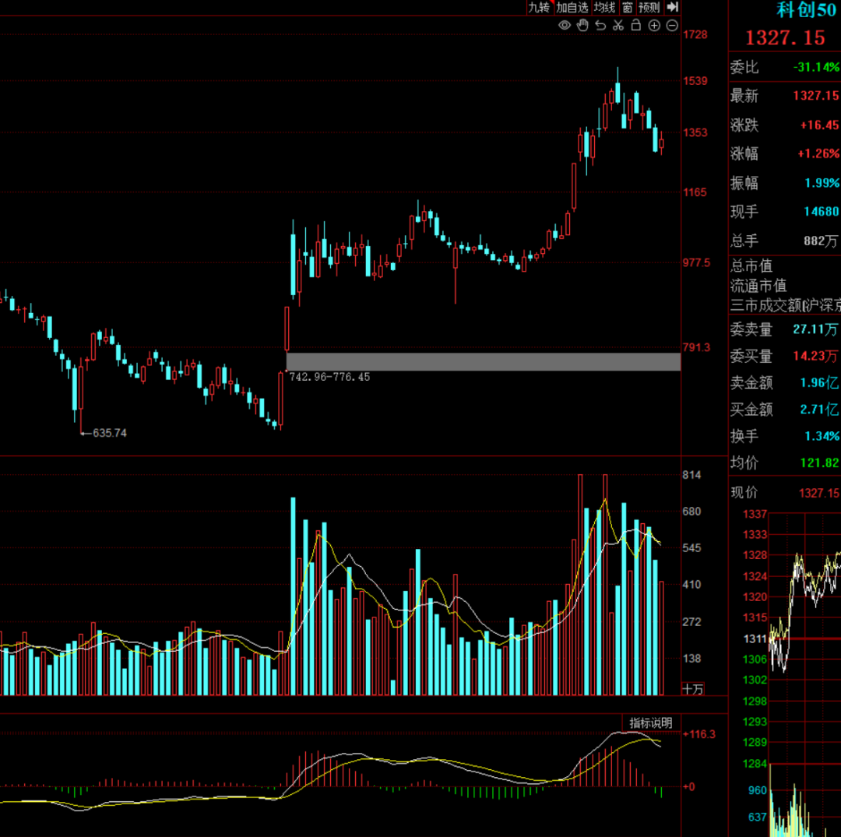Click the 科创50 index title

click(806, 10)
